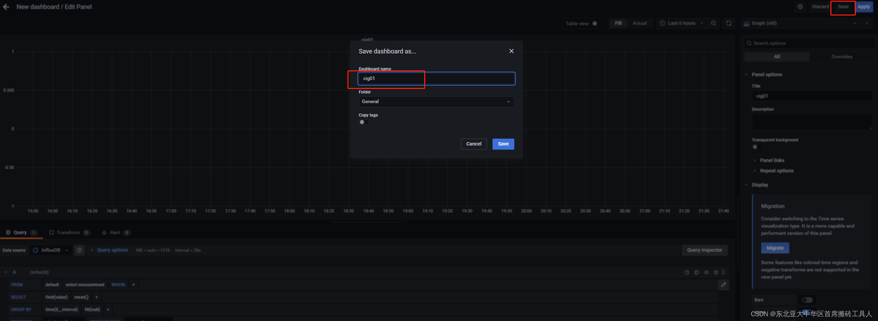Toggle the Copy tags switch
Screen dimensions: 878x321
[x=364, y=122]
